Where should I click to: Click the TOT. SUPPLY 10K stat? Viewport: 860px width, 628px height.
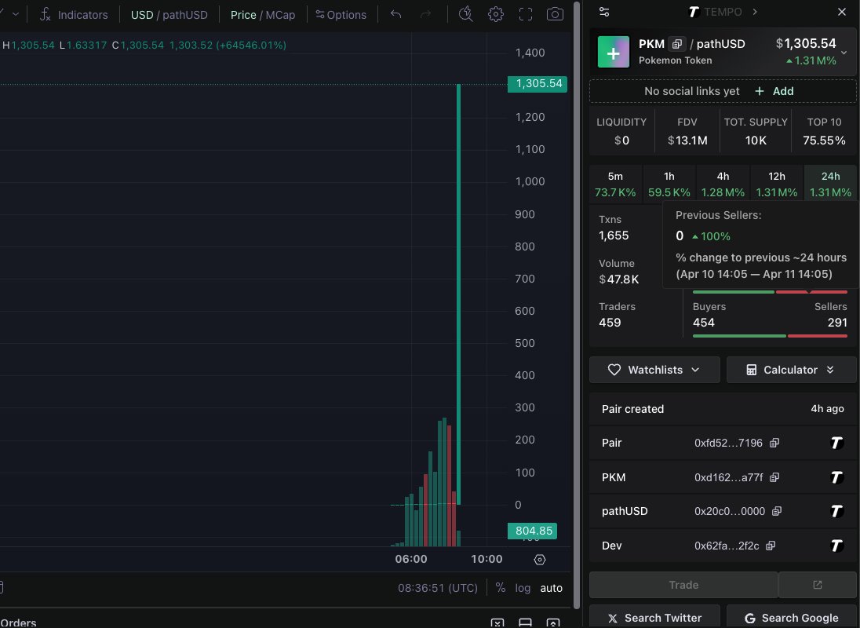(x=756, y=131)
